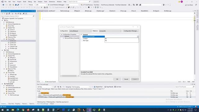The height and width of the screenshot is (112, 199).
Task: Open File Explorer from the taskbar
Action: (13, 110)
